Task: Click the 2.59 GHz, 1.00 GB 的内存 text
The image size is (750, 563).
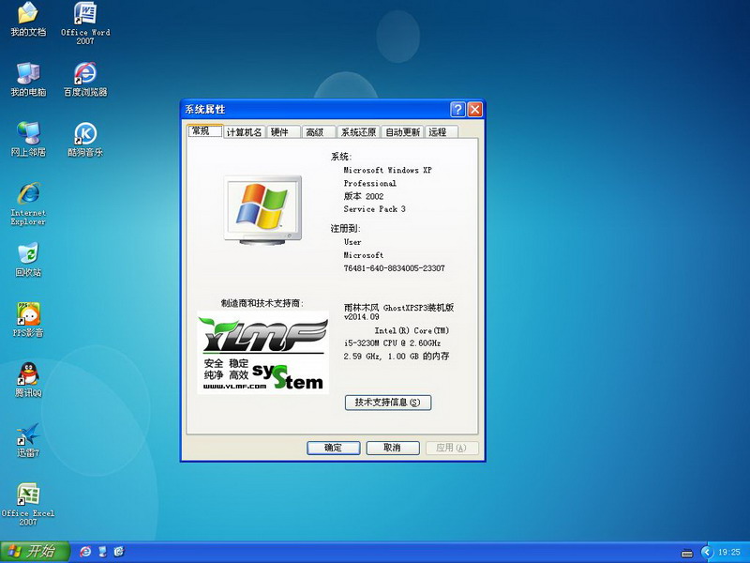Action: (397, 357)
